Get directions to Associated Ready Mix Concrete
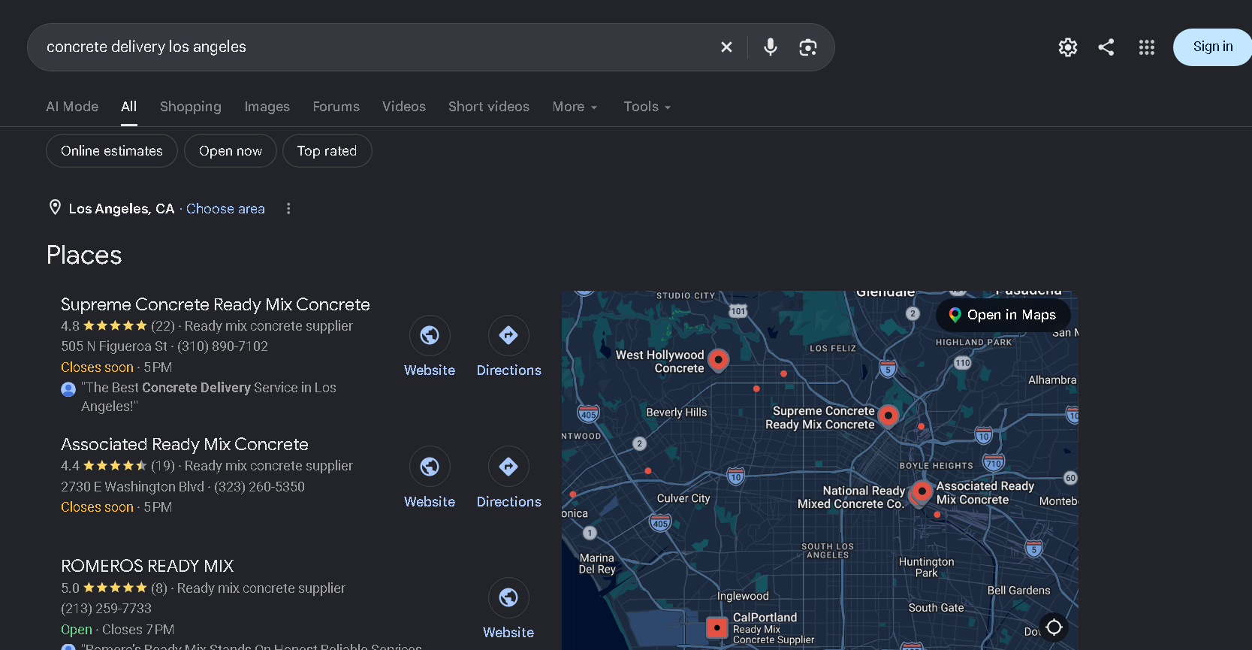The height and width of the screenshot is (650, 1252). tap(508, 467)
